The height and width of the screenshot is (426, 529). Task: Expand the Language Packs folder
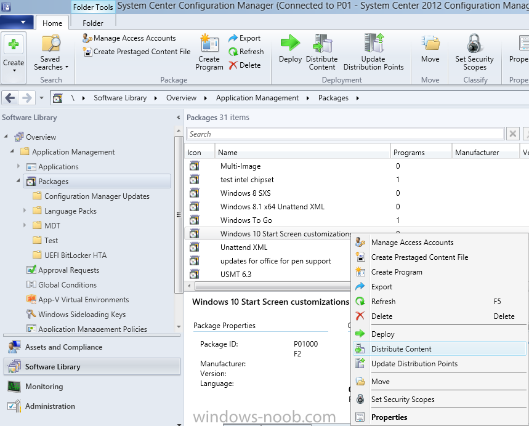coord(25,211)
